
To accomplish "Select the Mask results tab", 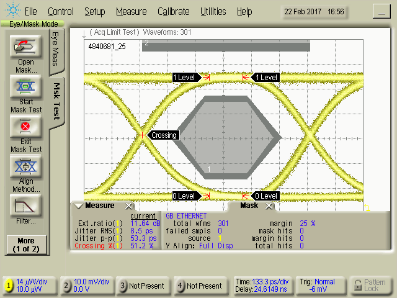I will [249, 205].
